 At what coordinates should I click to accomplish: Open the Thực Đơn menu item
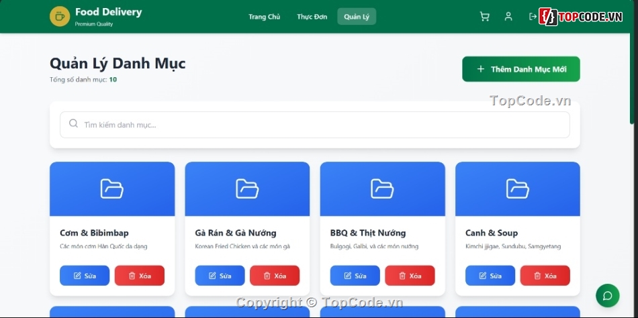312,17
